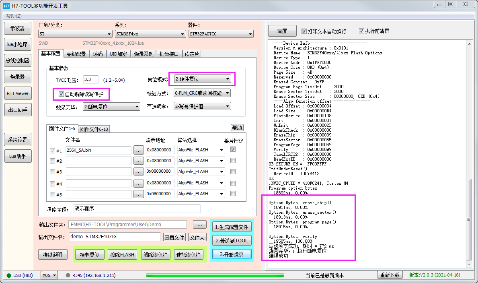478x283 pixels.
Task: Switch to the 高级配置 tab
Action: tap(76, 54)
